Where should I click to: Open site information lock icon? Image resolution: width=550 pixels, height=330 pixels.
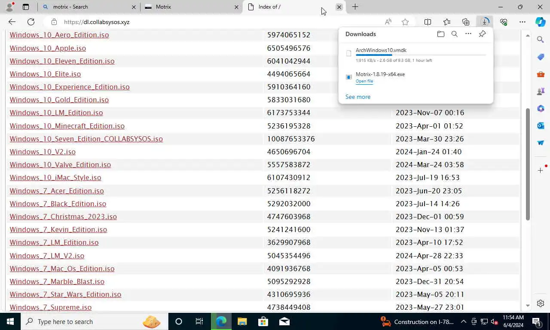[x=54, y=22]
